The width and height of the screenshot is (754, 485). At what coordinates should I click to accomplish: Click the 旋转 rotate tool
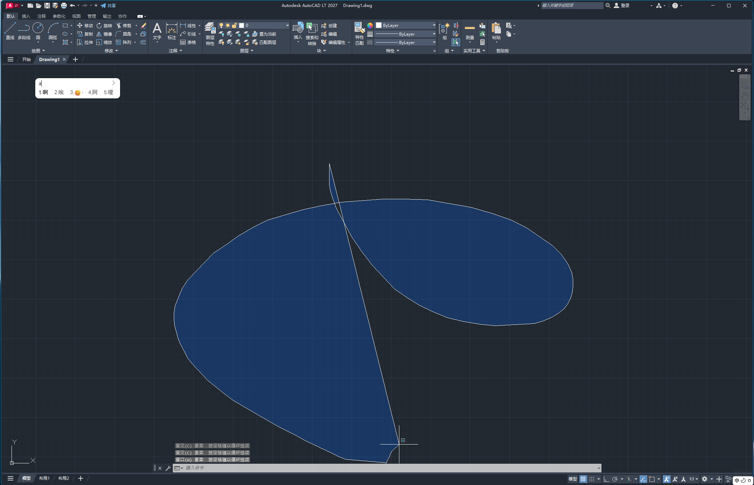(104, 25)
